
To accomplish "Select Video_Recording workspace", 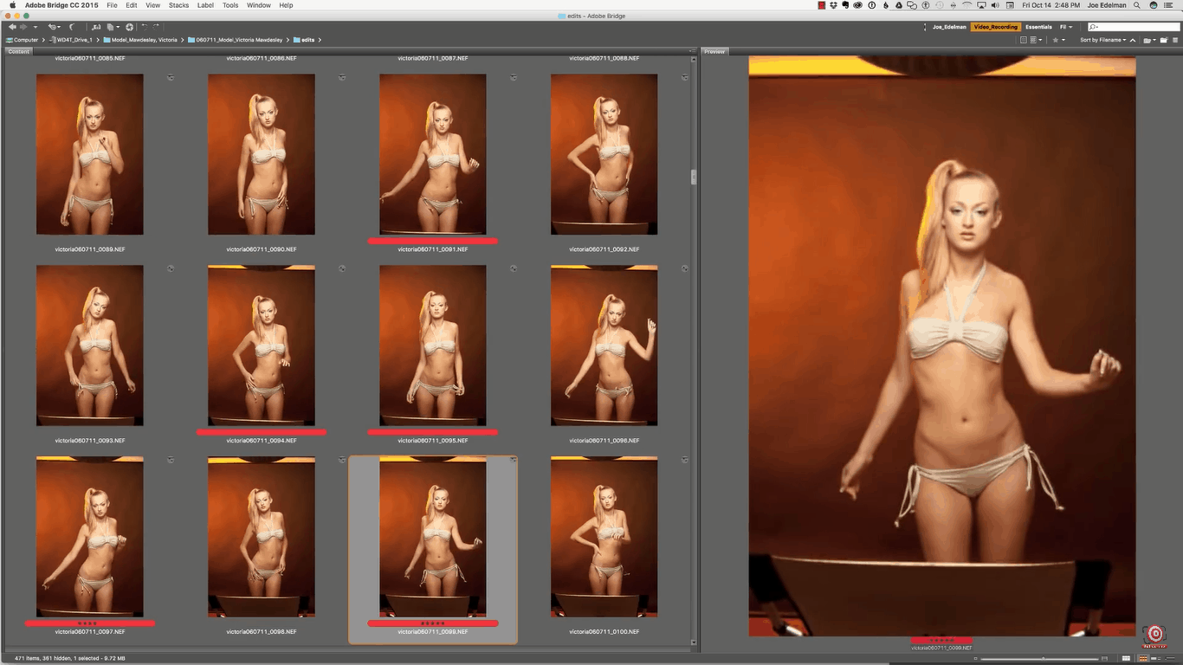I will coord(995,27).
